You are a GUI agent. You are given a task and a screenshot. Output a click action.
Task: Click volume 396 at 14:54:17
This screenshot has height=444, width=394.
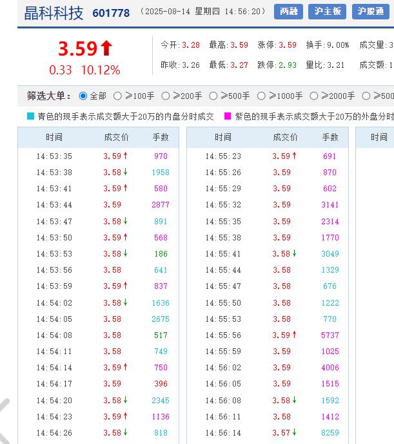point(161,384)
